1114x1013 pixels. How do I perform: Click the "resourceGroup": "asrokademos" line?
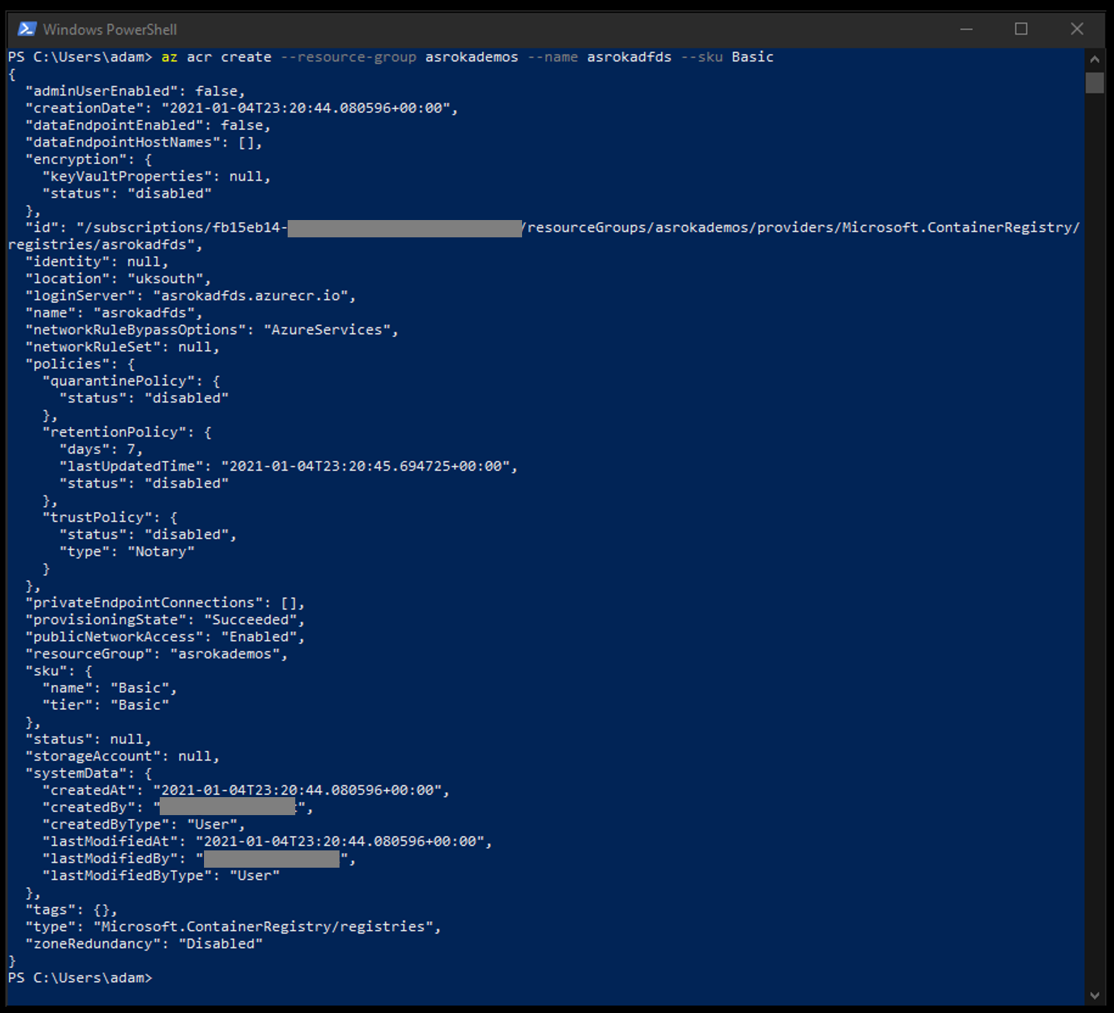[x=157, y=655]
